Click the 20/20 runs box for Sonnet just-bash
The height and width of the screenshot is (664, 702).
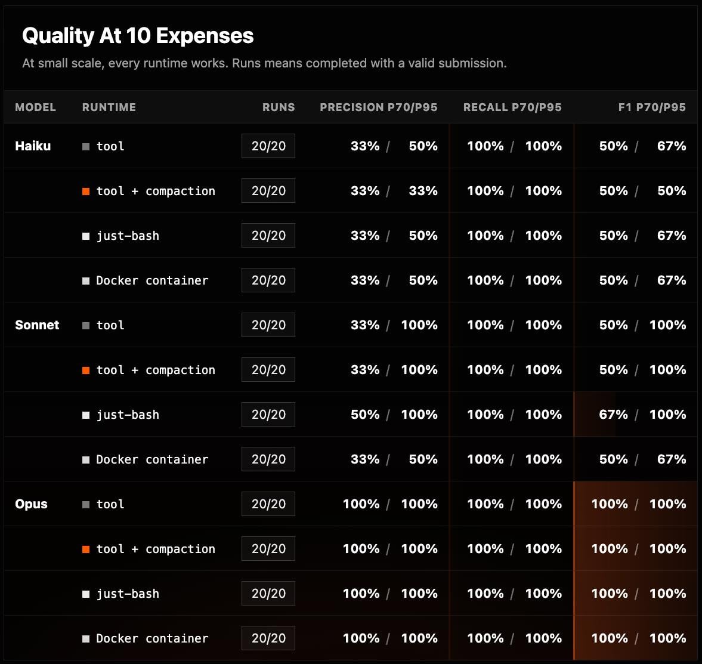pos(268,415)
